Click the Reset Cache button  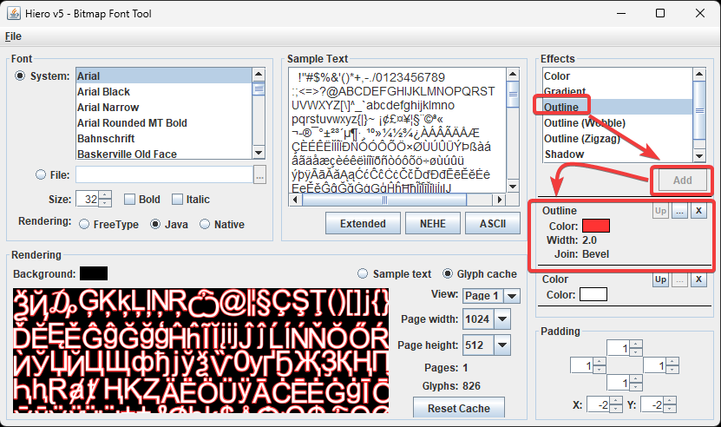pos(459,408)
